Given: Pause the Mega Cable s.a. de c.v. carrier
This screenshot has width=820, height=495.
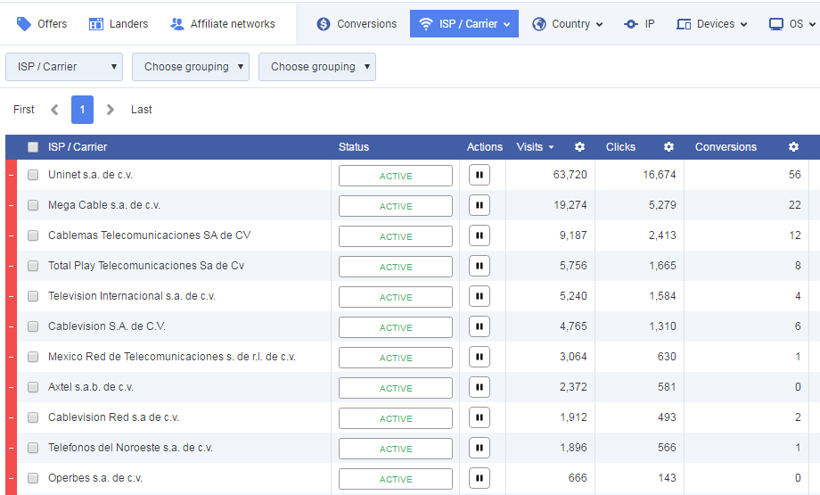Looking at the screenshot, I should coord(479,205).
